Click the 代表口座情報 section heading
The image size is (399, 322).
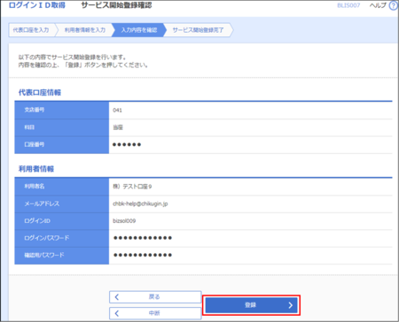tap(40, 93)
